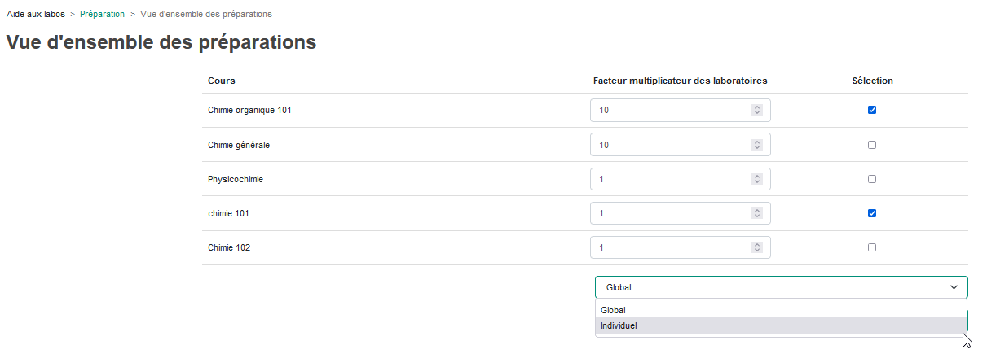Check the Chimie générale selection checkbox

[872, 145]
